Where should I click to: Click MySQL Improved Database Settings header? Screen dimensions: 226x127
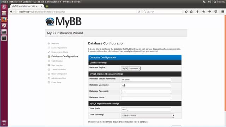tap(106, 74)
